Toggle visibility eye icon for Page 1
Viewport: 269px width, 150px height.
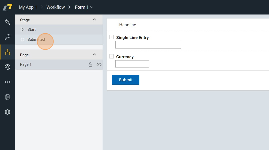tap(99, 64)
